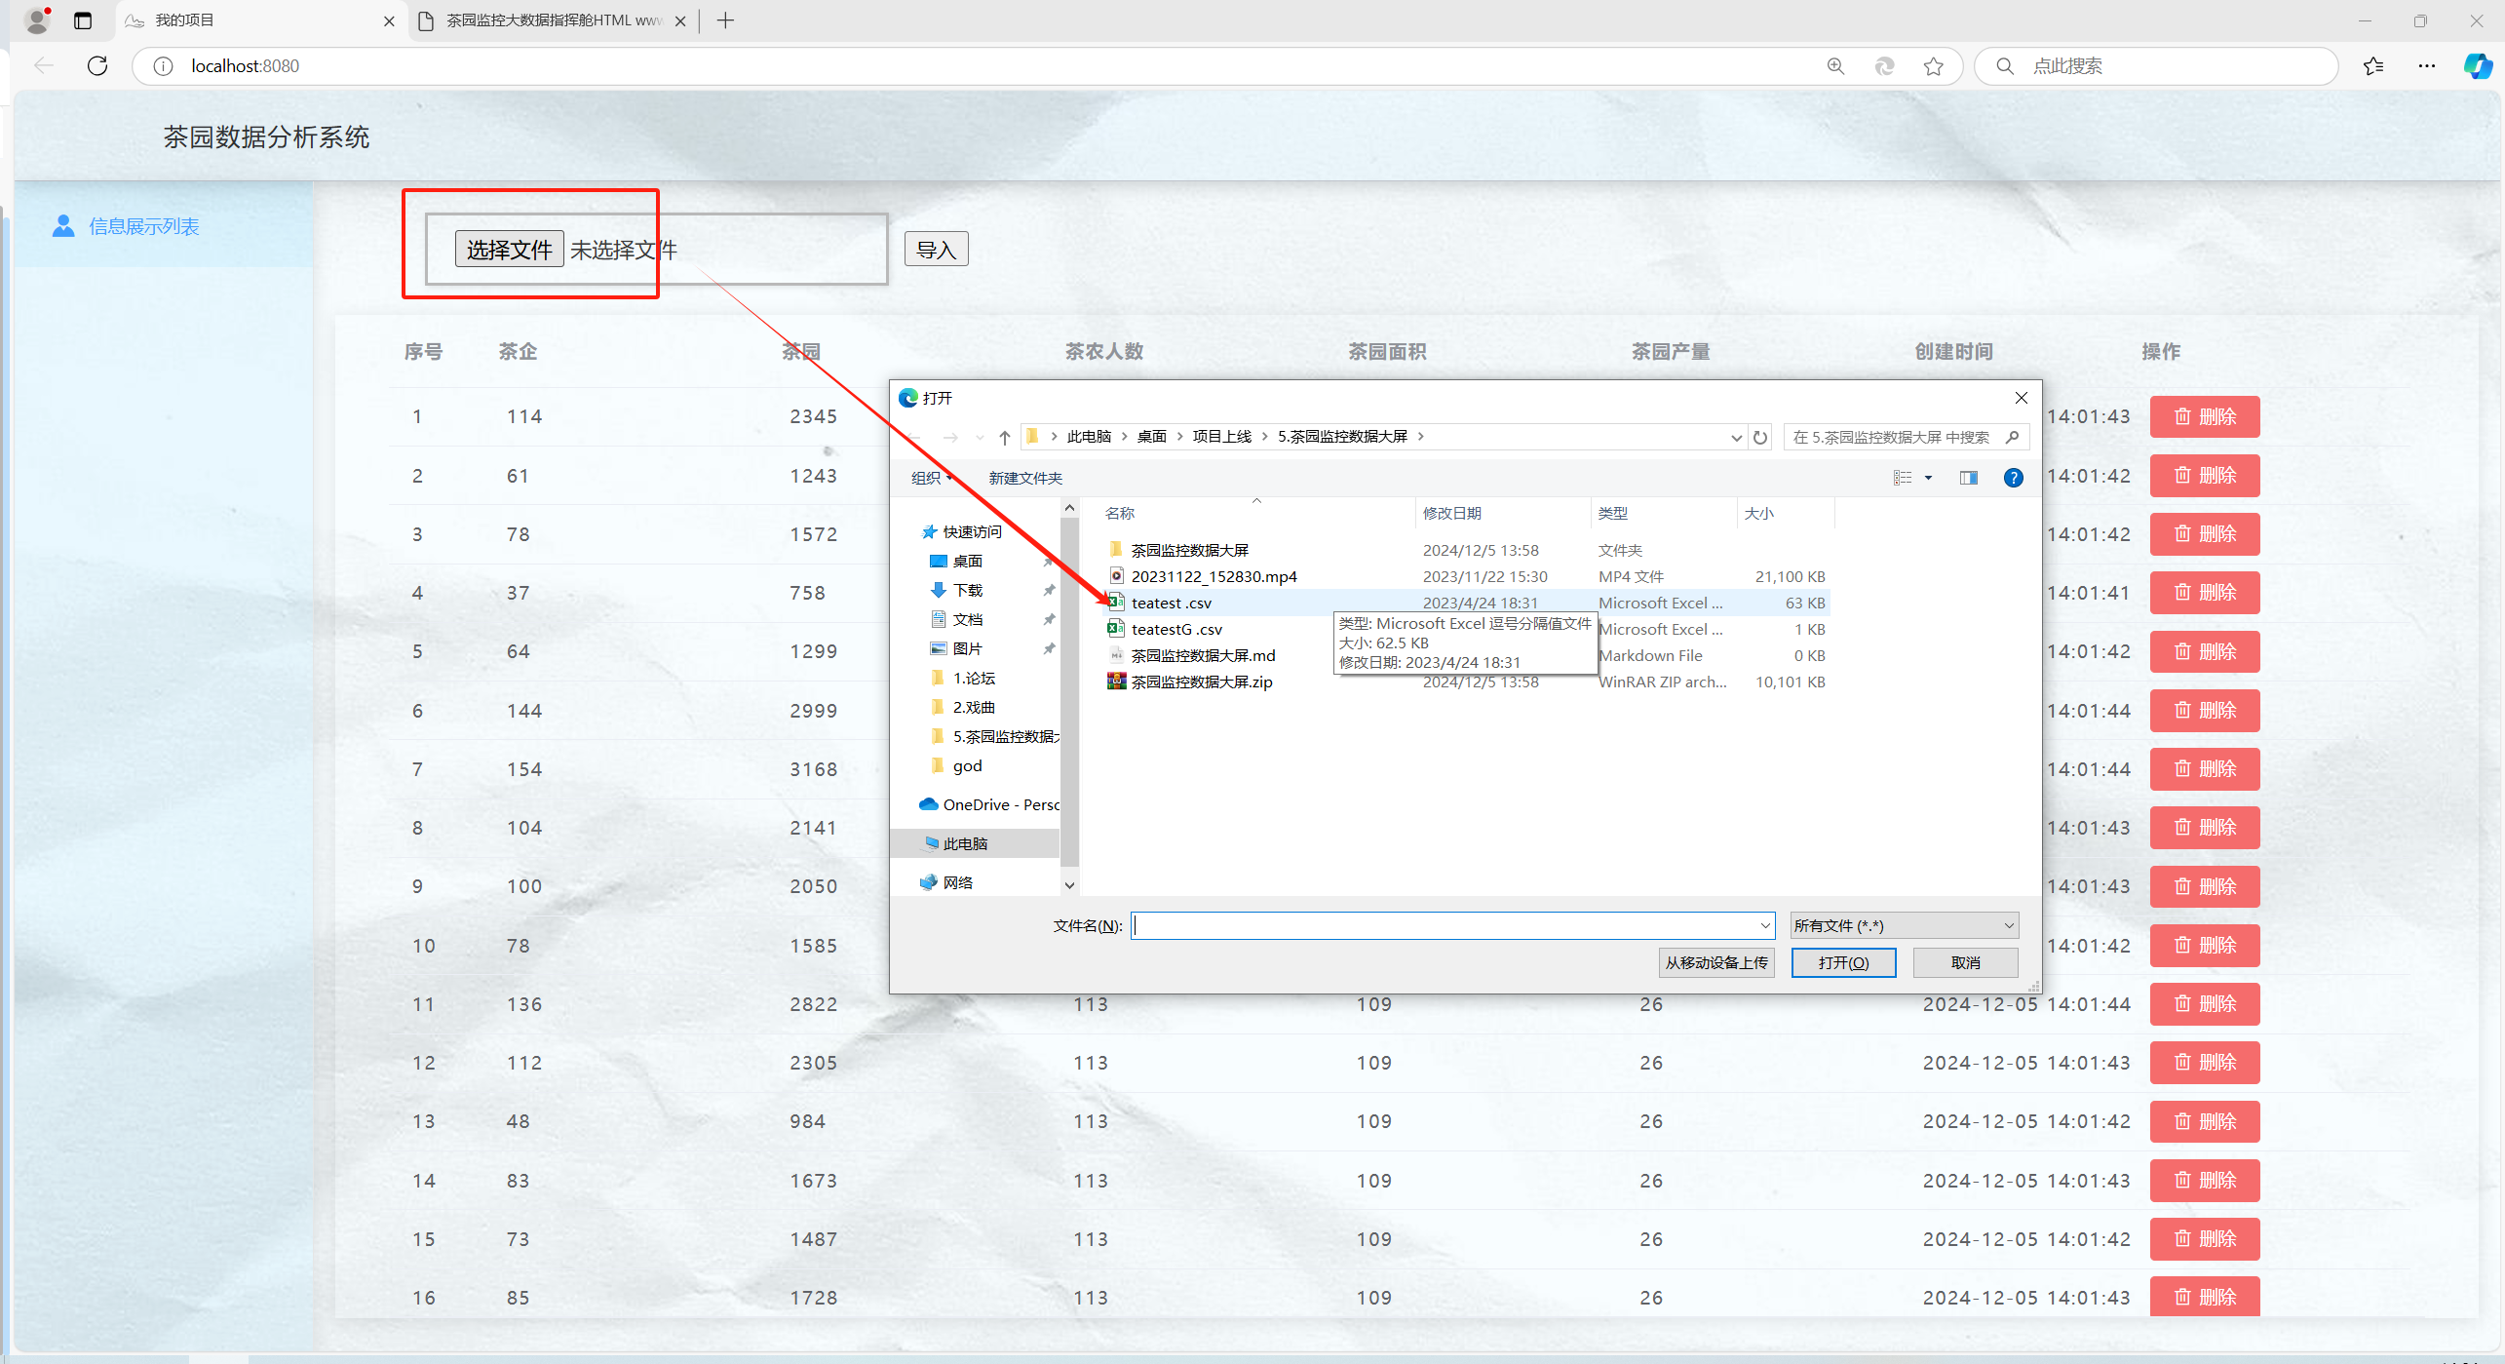Screen dimensions: 2505x1364
Task: Expand the address path history dropdown
Action: (x=1735, y=437)
